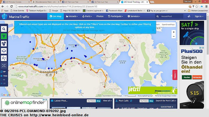Image resolution: width=209 pixels, height=117 pixels.
Task: Bookmark page with the star icon
Action: (x=197, y=6)
